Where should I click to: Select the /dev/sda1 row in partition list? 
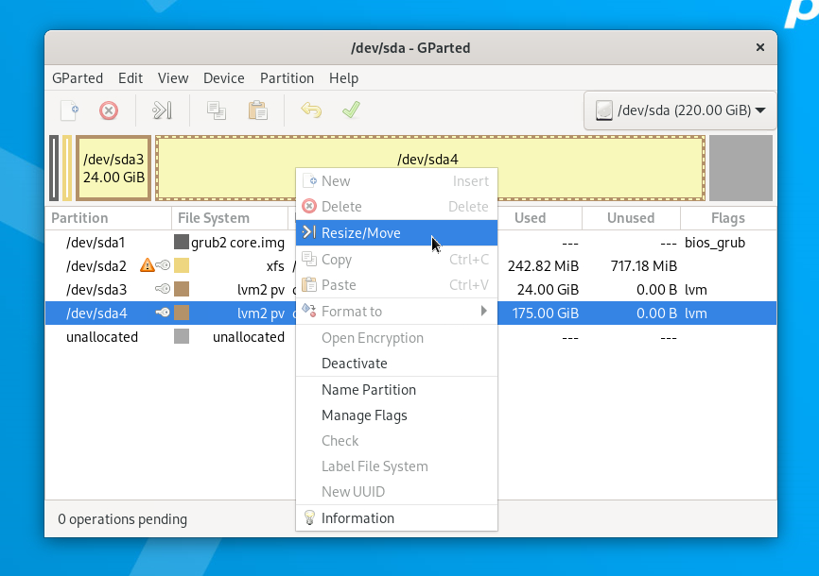pyautogui.click(x=102, y=243)
